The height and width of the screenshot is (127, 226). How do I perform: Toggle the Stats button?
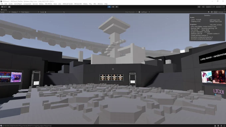pos(215,12)
